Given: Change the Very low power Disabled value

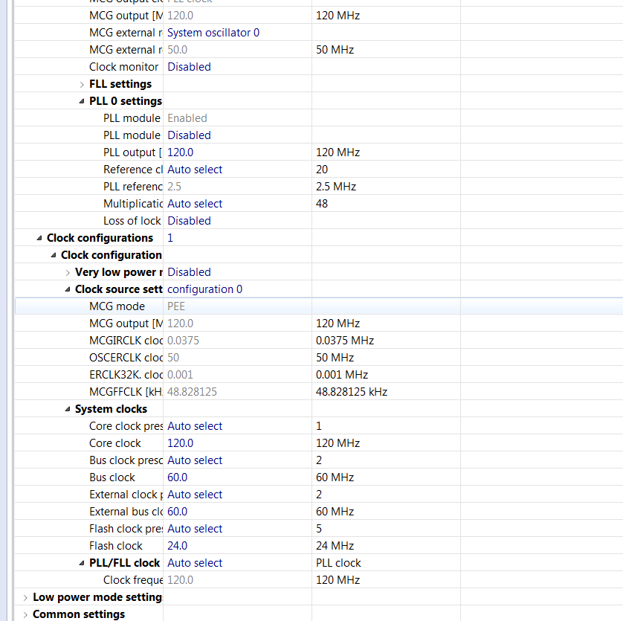Looking at the screenshot, I should 189,272.
